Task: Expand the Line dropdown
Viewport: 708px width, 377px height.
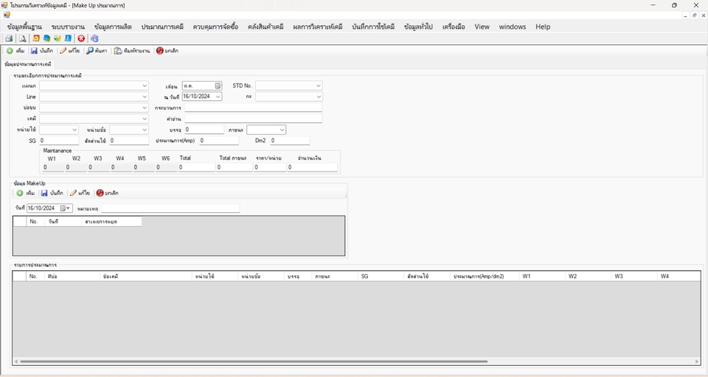Action: tap(145, 96)
